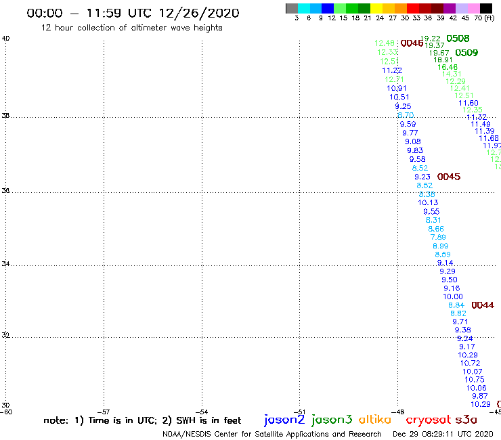
Task: Click the wave height value 9.87
Action: [480, 396]
